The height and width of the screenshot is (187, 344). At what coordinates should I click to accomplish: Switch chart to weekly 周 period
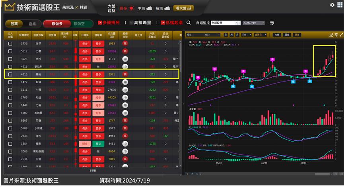click(231, 35)
